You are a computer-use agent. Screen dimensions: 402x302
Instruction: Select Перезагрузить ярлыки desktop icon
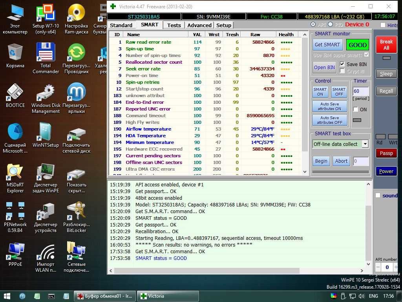coord(77,99)
